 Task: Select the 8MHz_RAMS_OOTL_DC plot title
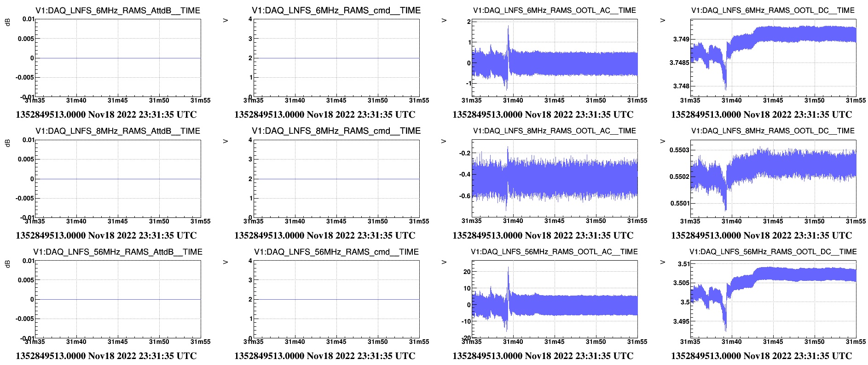click(773, 131)
